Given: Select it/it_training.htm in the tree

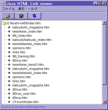Looking at the screenshot, I should point(24,56).
